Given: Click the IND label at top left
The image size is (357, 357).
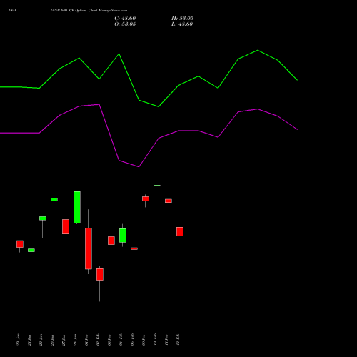Looking at the screenshot, I should 12,11.
